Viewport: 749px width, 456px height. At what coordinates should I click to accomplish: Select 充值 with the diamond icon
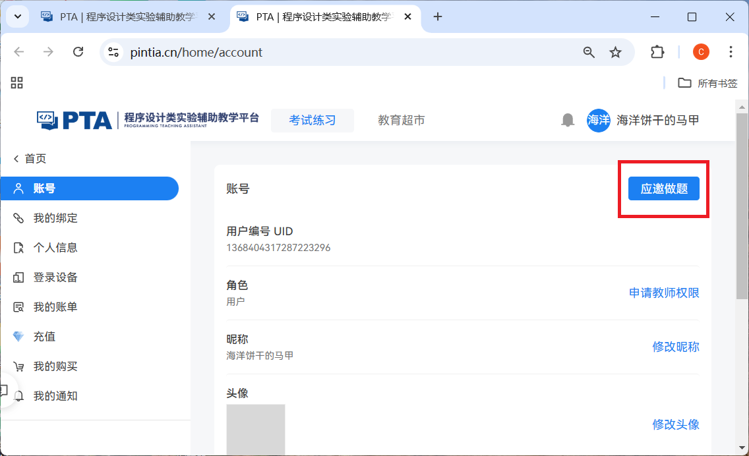[x=44, y=337]
